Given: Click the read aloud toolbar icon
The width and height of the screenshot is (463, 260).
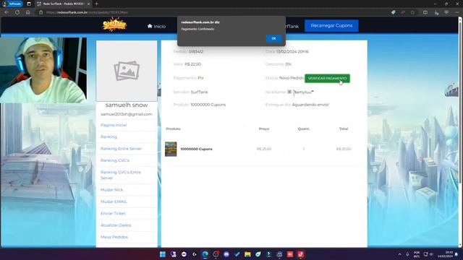Looking at the screenshot, I should click(x=403, y=12).
